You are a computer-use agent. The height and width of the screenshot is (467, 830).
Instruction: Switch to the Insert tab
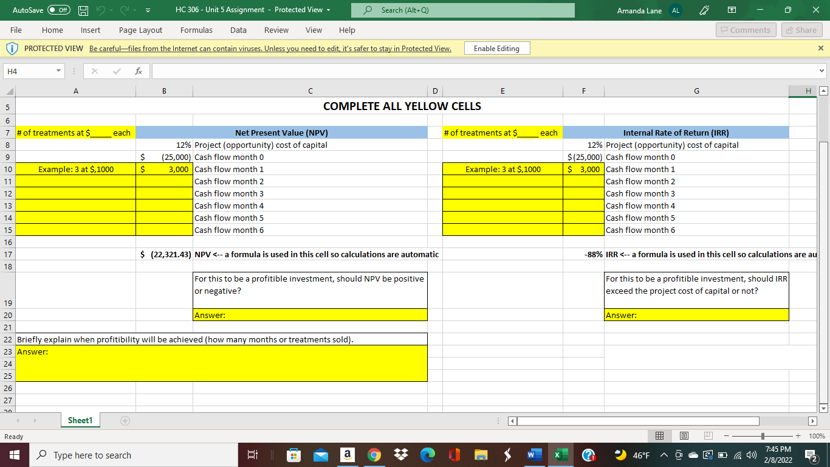[x=91, y=30]
